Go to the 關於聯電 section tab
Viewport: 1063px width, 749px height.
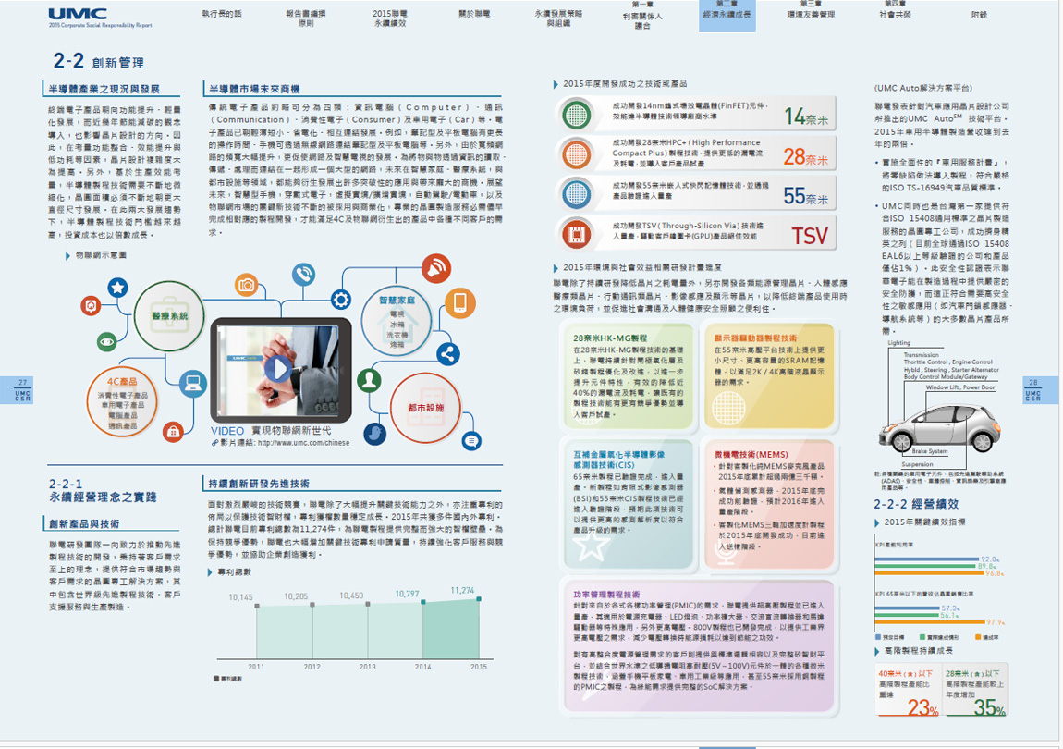(x=474, y=15)
